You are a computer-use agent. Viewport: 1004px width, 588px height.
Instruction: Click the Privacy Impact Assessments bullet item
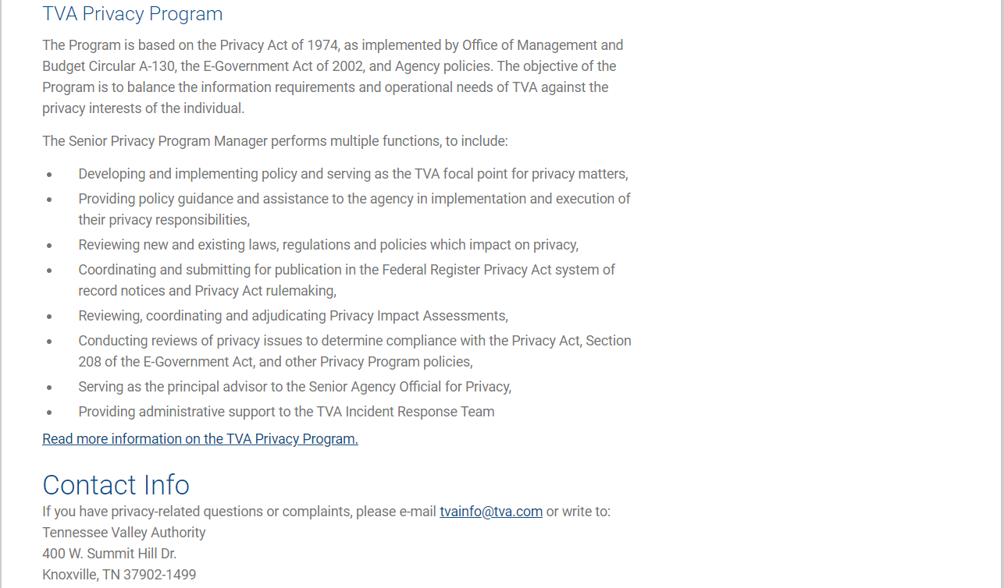(x=293, y=316)
